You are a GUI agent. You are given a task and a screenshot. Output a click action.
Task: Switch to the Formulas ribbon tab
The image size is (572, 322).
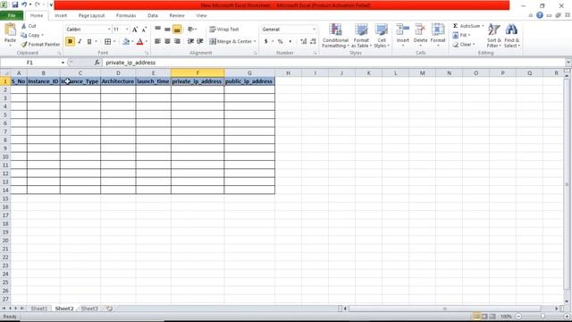pos(126,15)
